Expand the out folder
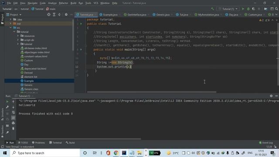 click(x=10, y=24)
